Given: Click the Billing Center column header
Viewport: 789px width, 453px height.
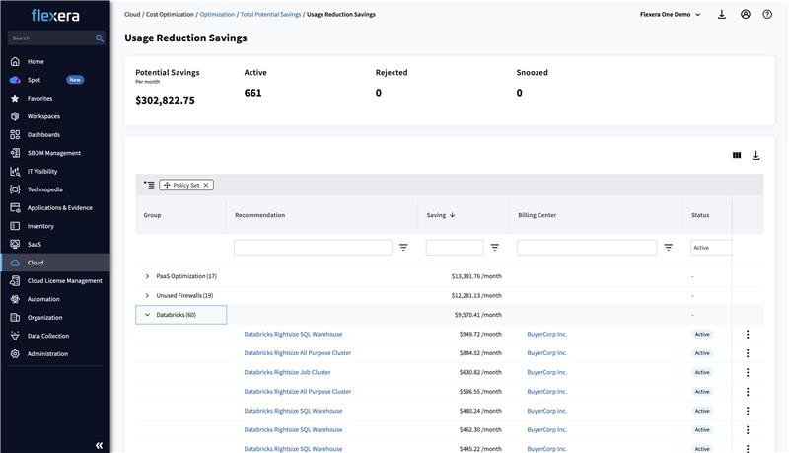Looking at the screenshot, I should click(x=537, y=215).
